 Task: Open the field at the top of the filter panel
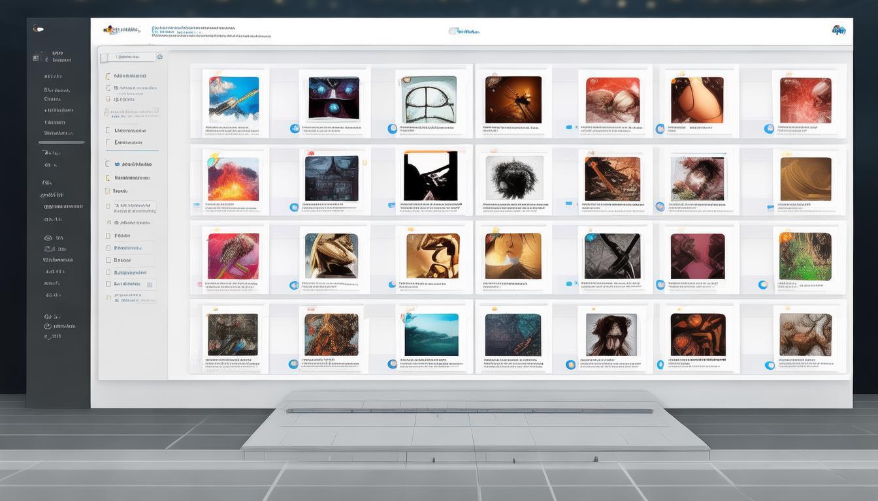point(128,57)
